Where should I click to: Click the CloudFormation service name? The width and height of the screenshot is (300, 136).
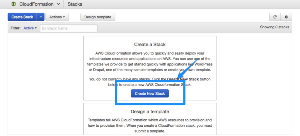(x=36, y=4)
